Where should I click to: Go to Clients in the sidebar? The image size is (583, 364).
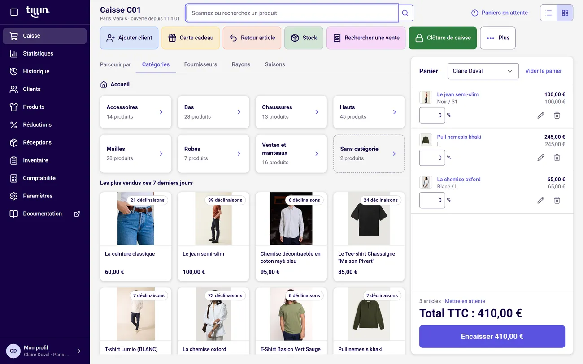click(44, 89)
